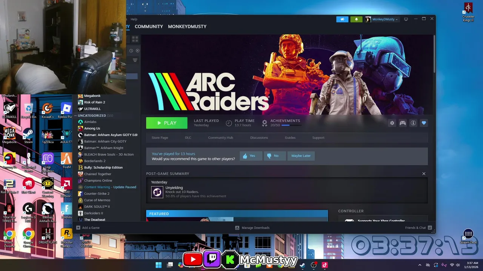483x271 pixels.
Task: Open the Help menu
Action: point(134,19)
